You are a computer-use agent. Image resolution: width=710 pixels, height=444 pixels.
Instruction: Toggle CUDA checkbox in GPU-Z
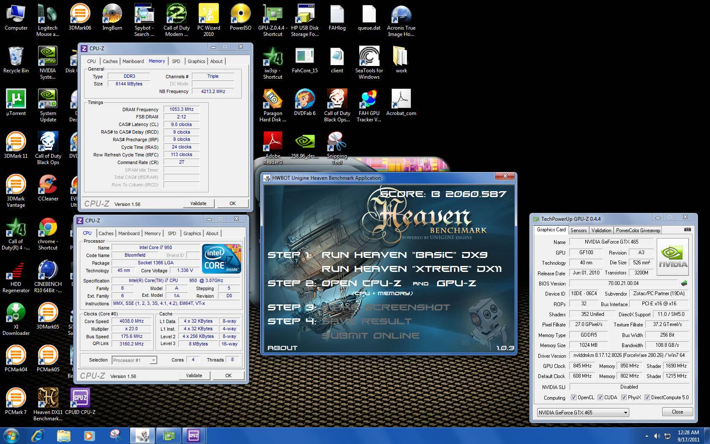tap(600, 397)
